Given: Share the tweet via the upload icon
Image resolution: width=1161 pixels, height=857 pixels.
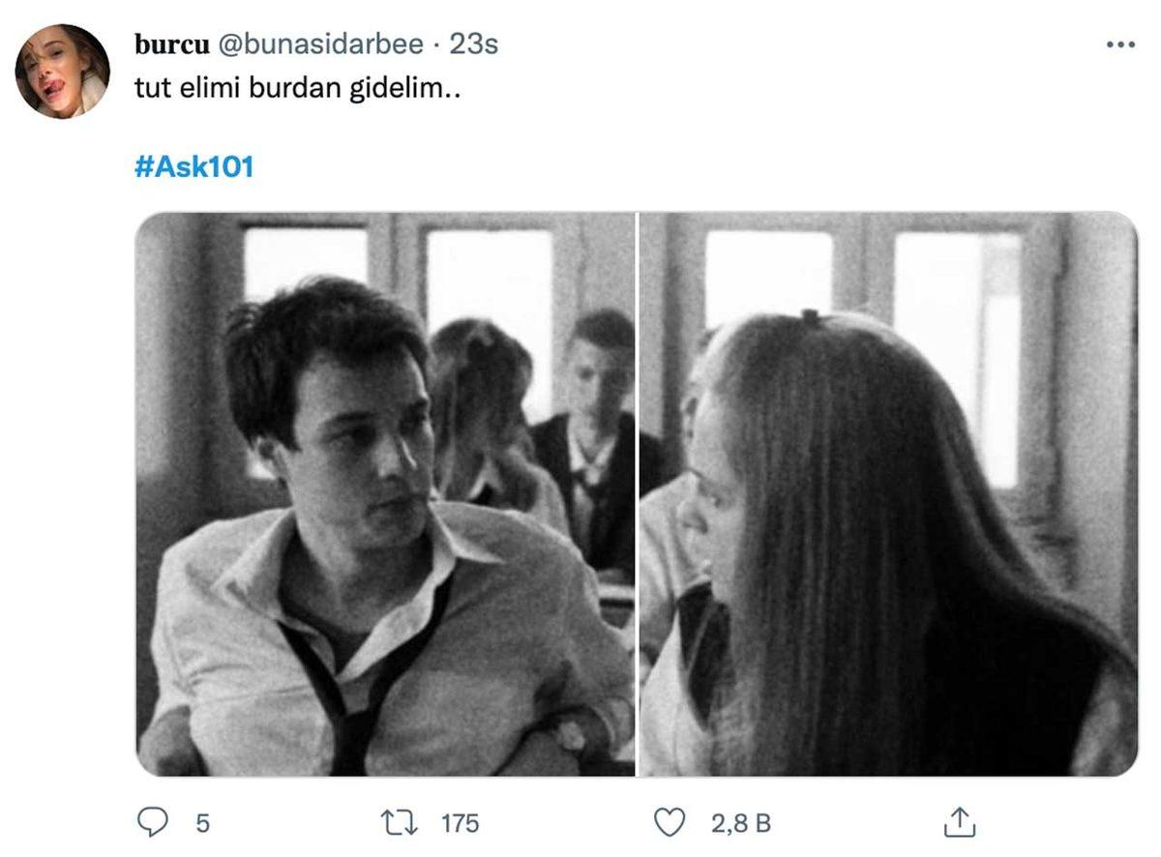Looking at the screenshot, I should tap(960, 819).
